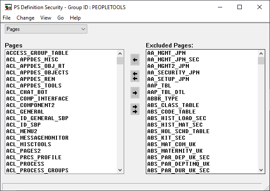Select ACL_PROCESS_GROUPS page
270x191 pixels.
(x=61, y=171)
